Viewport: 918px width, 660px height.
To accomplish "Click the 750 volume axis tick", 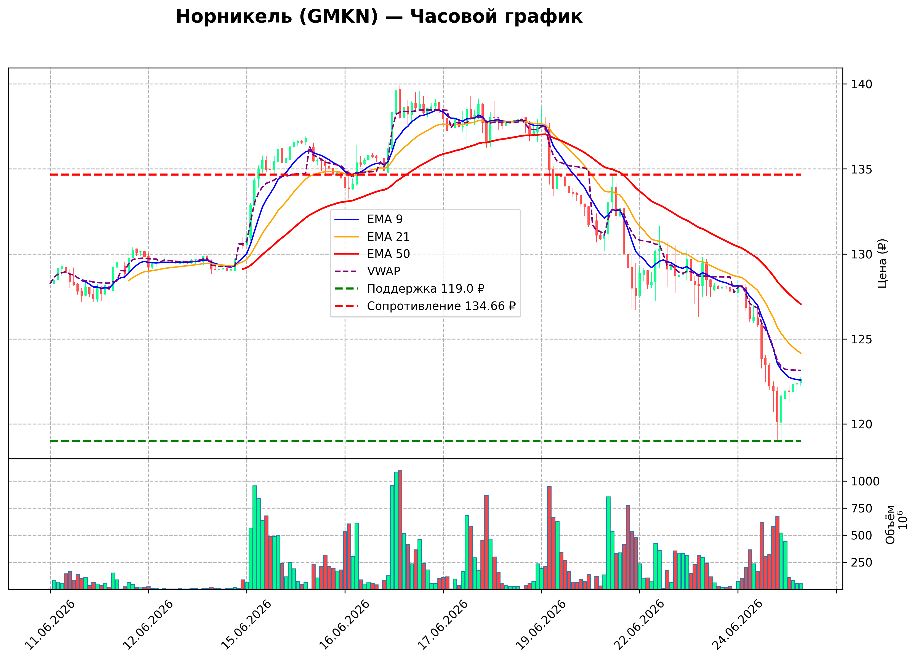I will pyautogui.click(x=862, y=509).
